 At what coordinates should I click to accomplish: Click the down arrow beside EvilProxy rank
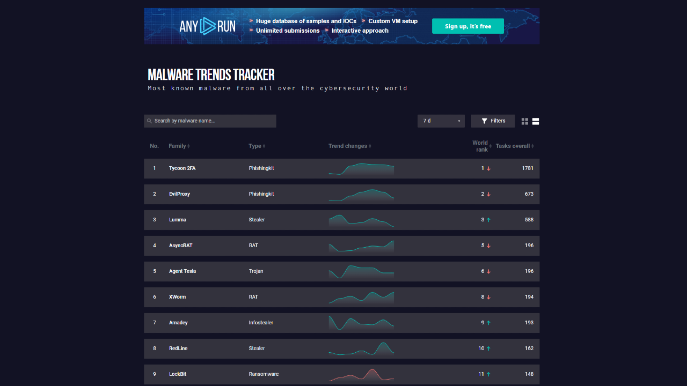[488, 194]
